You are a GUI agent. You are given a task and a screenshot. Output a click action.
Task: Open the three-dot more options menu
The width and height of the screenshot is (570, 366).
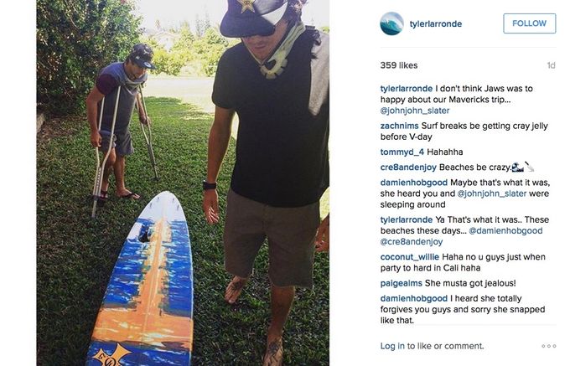click(548, 346)
